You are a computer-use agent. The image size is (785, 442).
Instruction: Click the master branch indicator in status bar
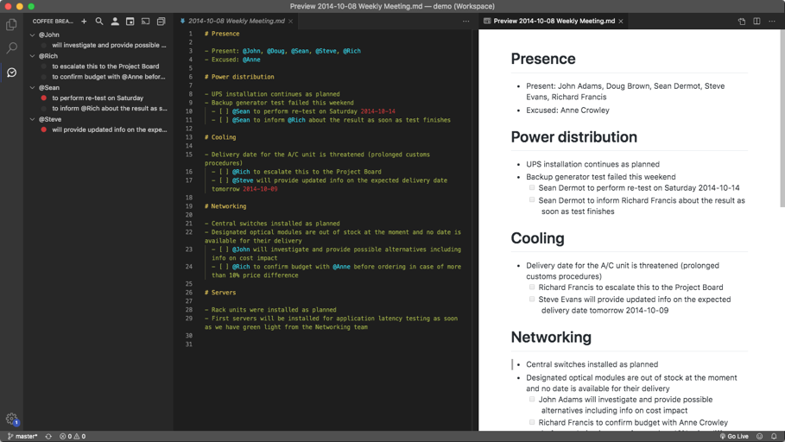[x=22, y=437]
